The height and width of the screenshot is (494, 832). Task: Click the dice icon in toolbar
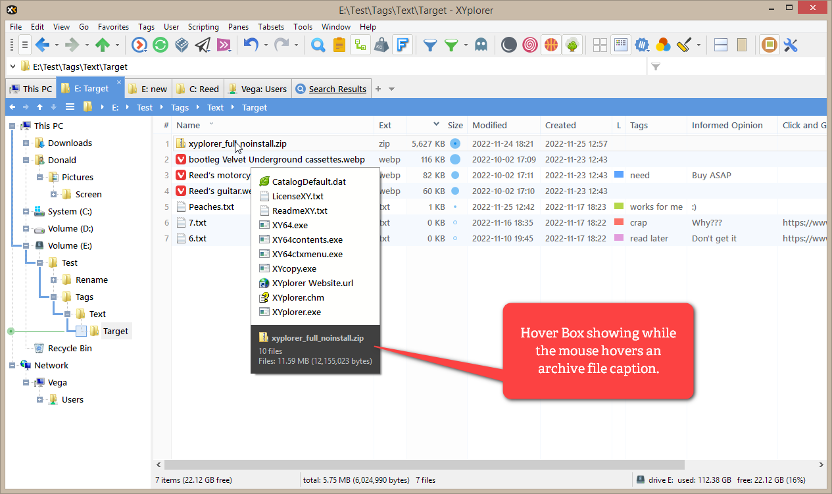pyautogui.click(x=182, y=45)
